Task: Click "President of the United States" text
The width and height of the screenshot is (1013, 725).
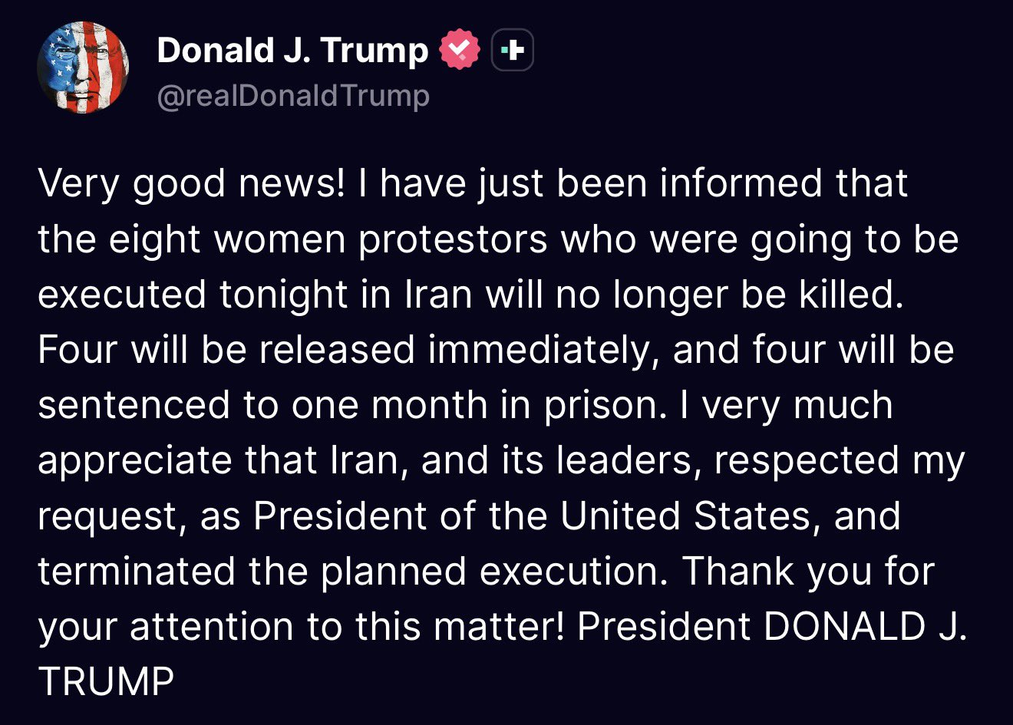Action: (x=532, y=516)
